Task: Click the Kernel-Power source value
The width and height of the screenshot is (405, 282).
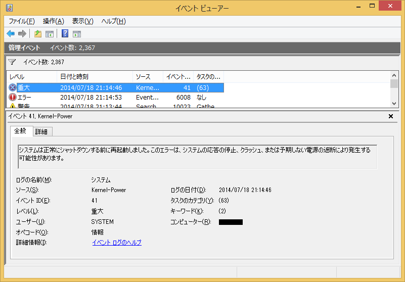Action: [x=109, y=190]
